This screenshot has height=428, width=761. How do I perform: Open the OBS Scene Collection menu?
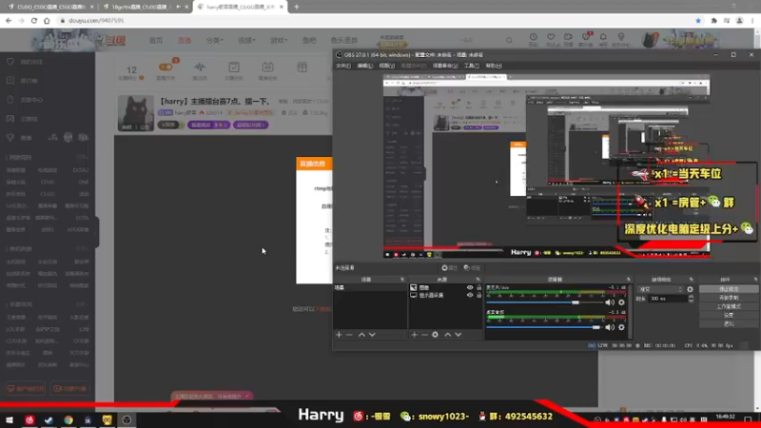(x=445, y=66)
